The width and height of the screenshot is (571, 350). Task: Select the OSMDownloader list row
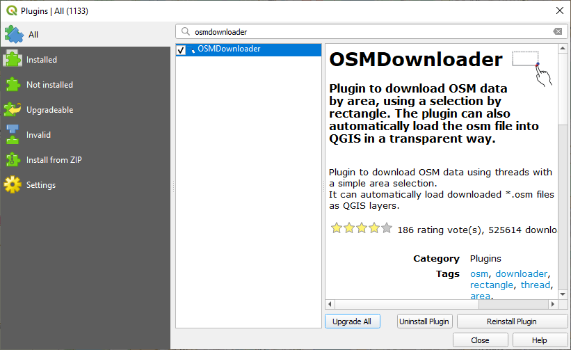point(248,50)
